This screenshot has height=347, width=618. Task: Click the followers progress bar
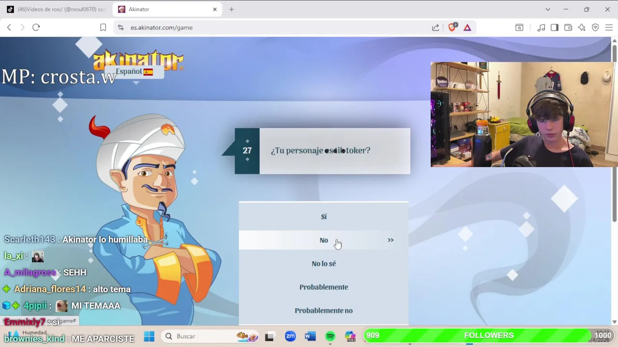(x=489, y=335)
